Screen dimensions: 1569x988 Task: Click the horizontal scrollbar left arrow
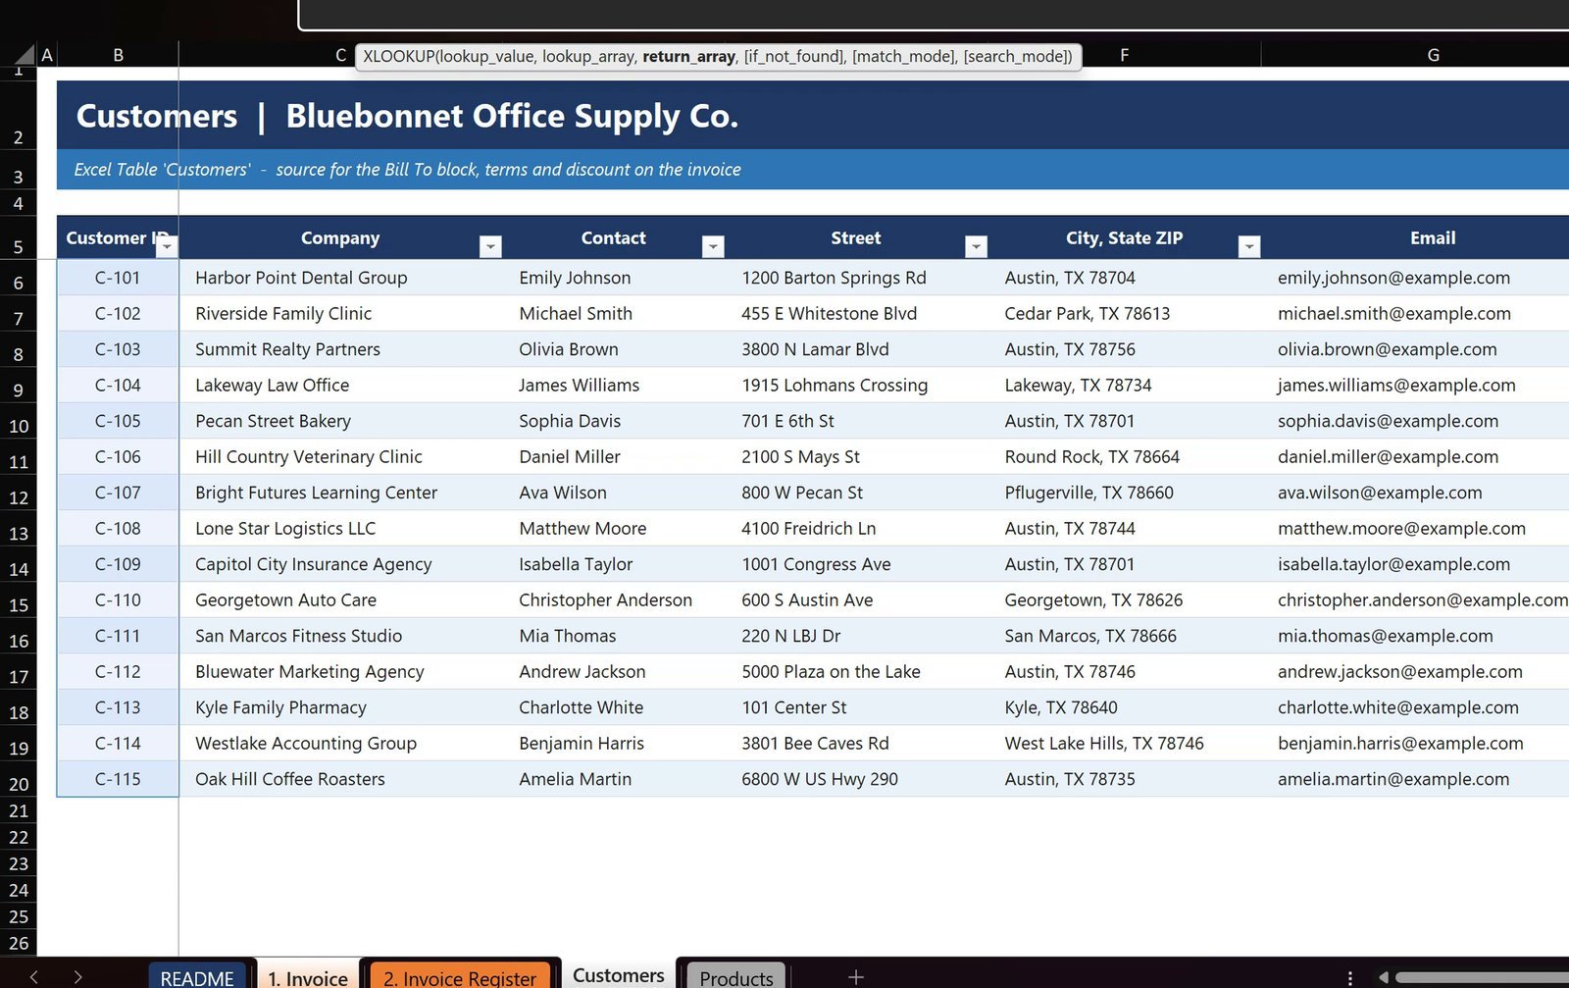[1384, 977]
